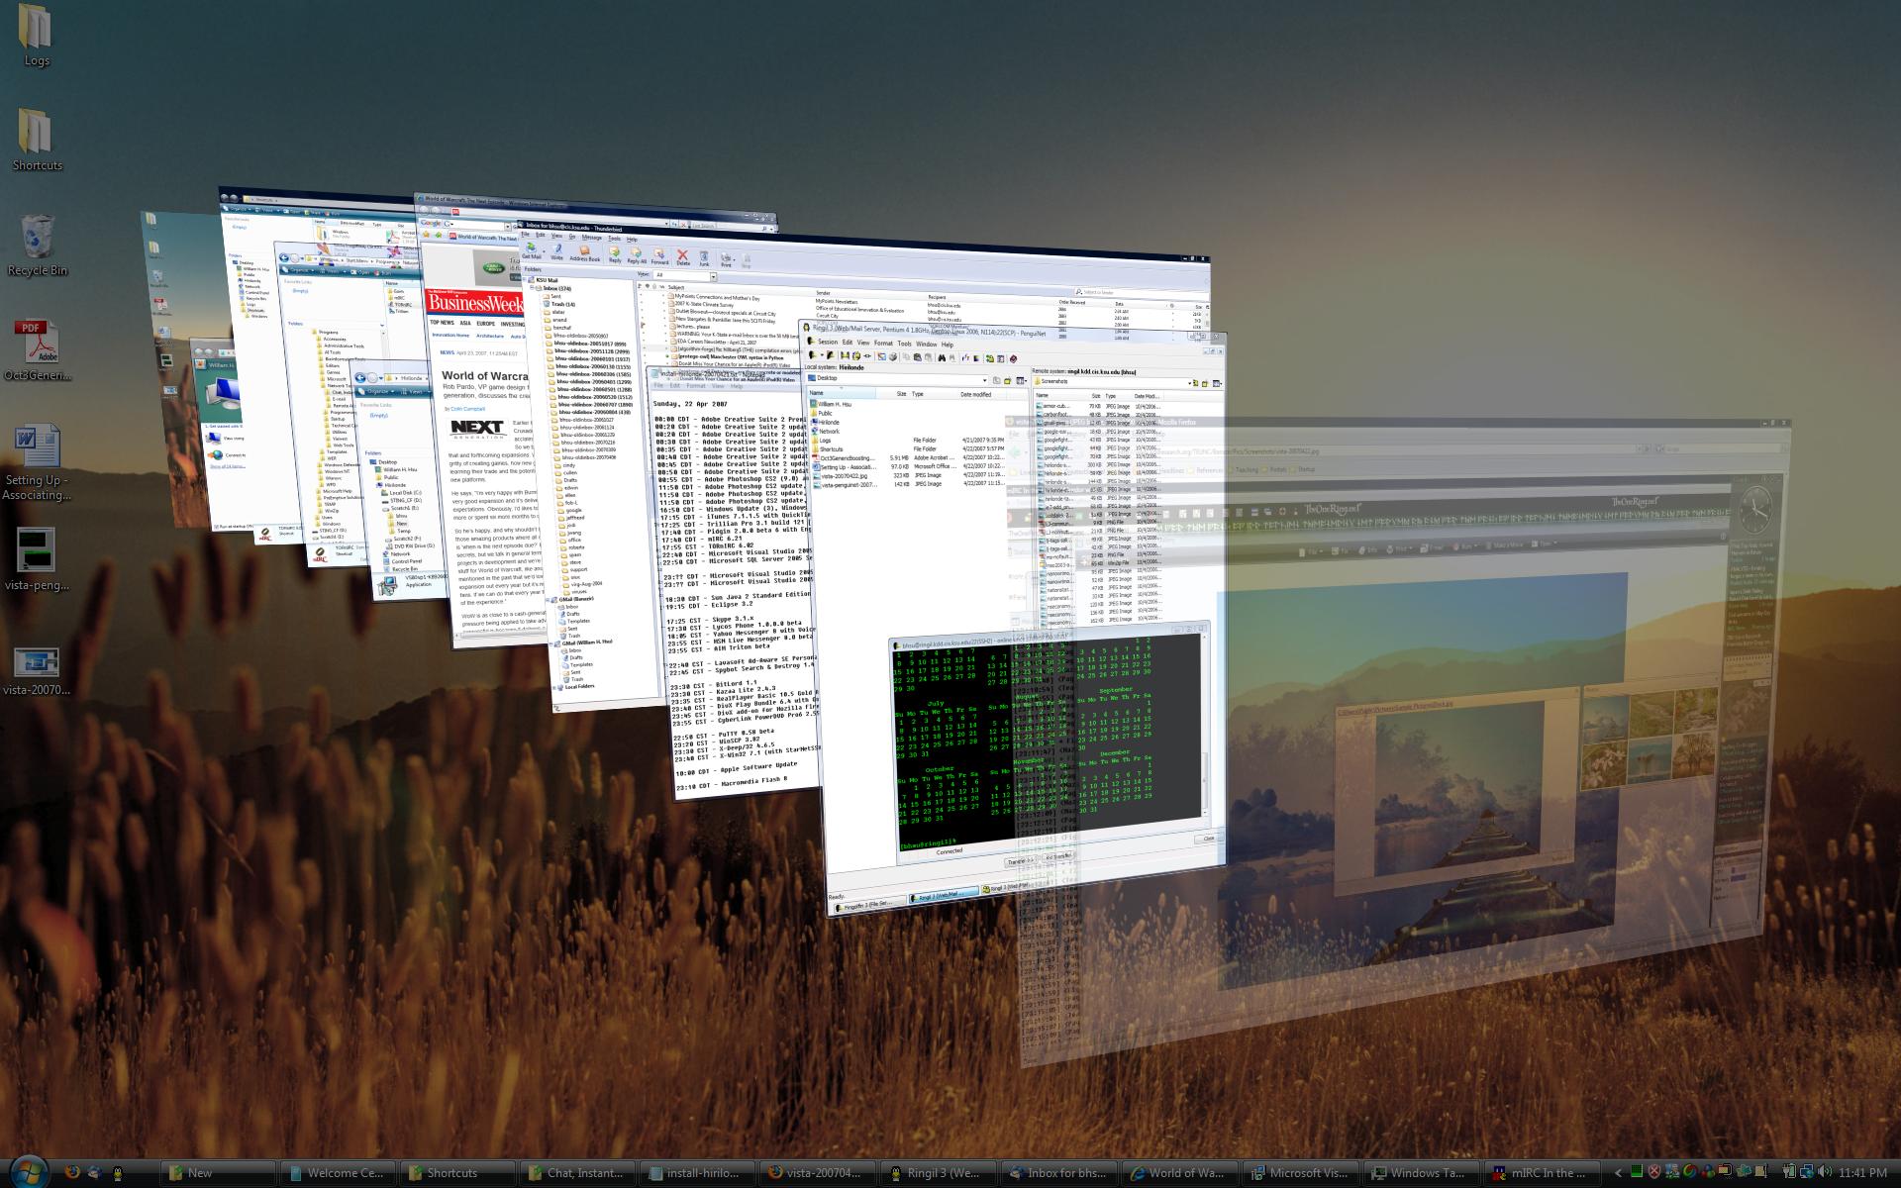Viewport: 1901px width, 1188px height.
Task: Open the Logs folder on the desktop
Action: (37, 30)
